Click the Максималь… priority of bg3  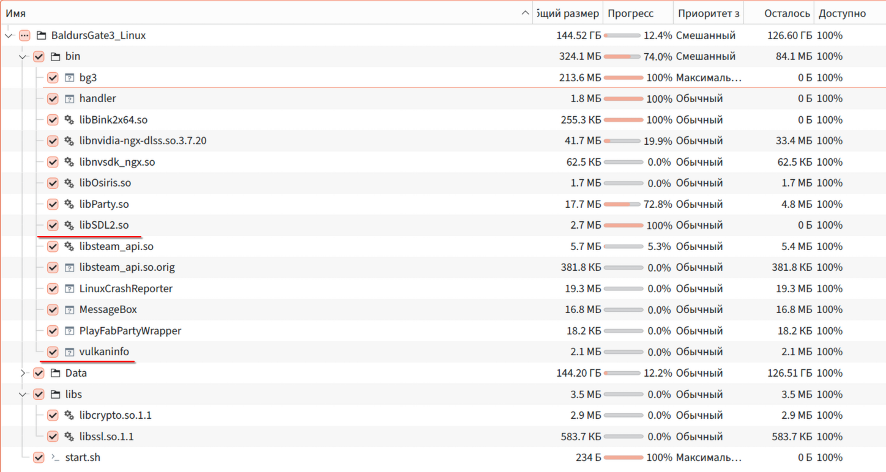709,78
